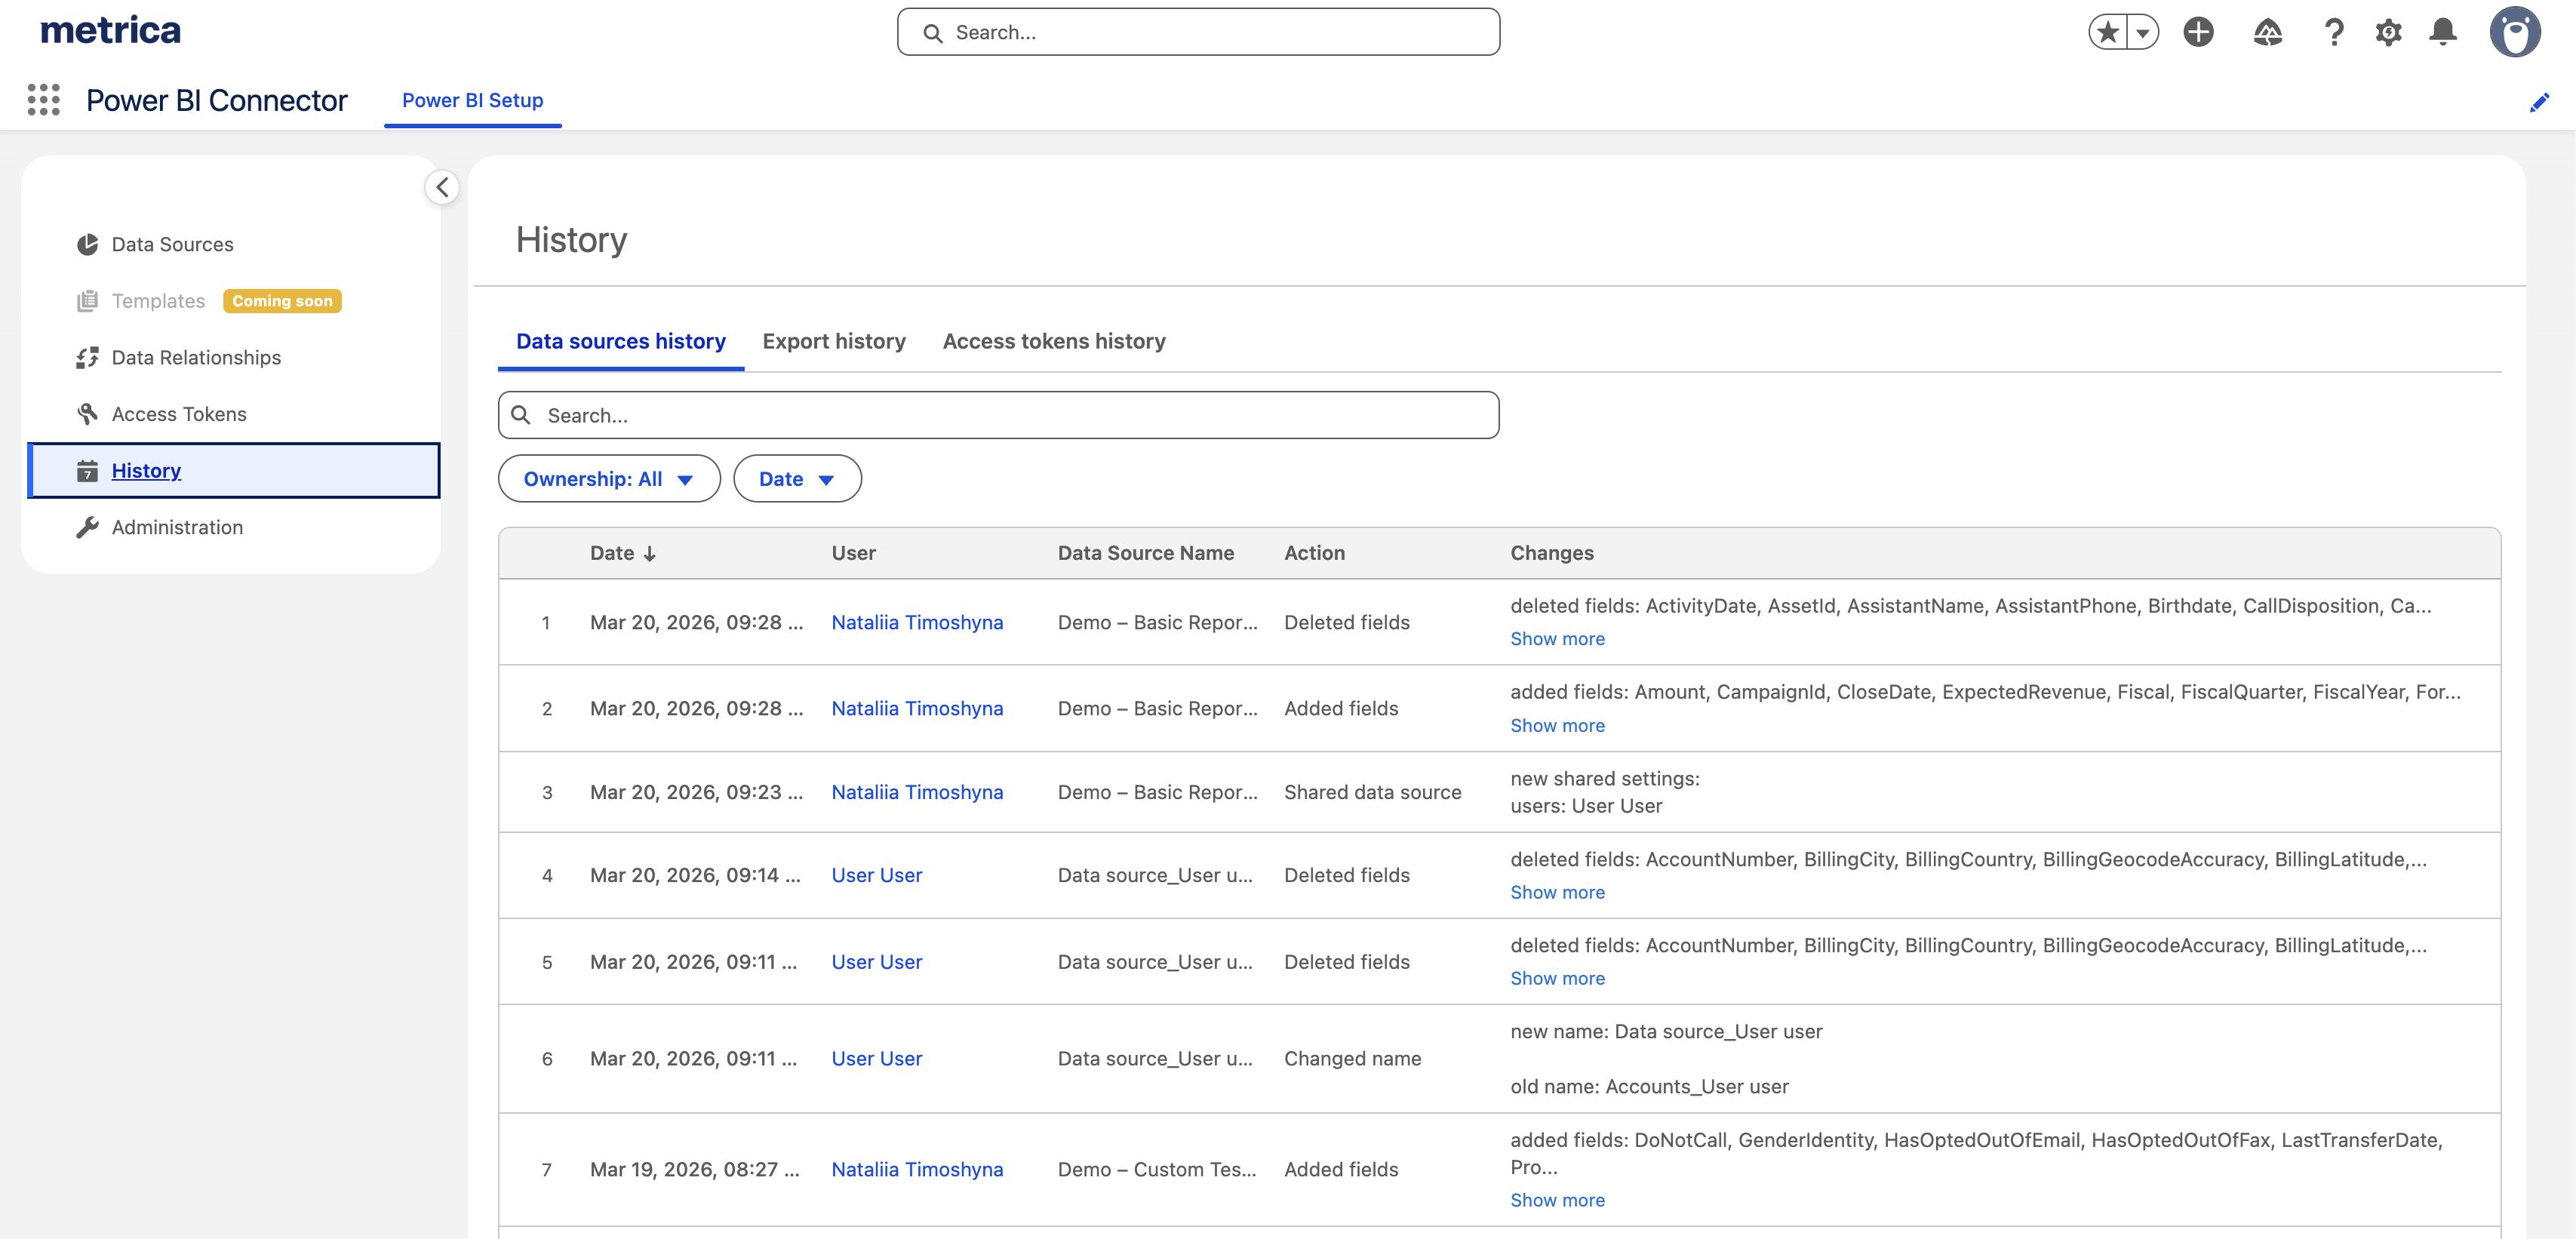Click the edit page pencil icon
The image size is (2576, 1239).
coord(2538,103)
